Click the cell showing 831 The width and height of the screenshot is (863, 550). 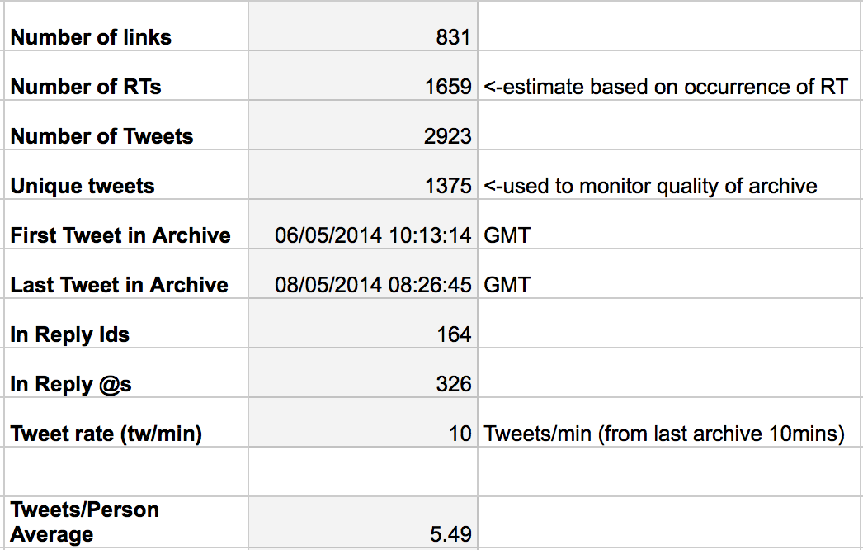[363, 26]
